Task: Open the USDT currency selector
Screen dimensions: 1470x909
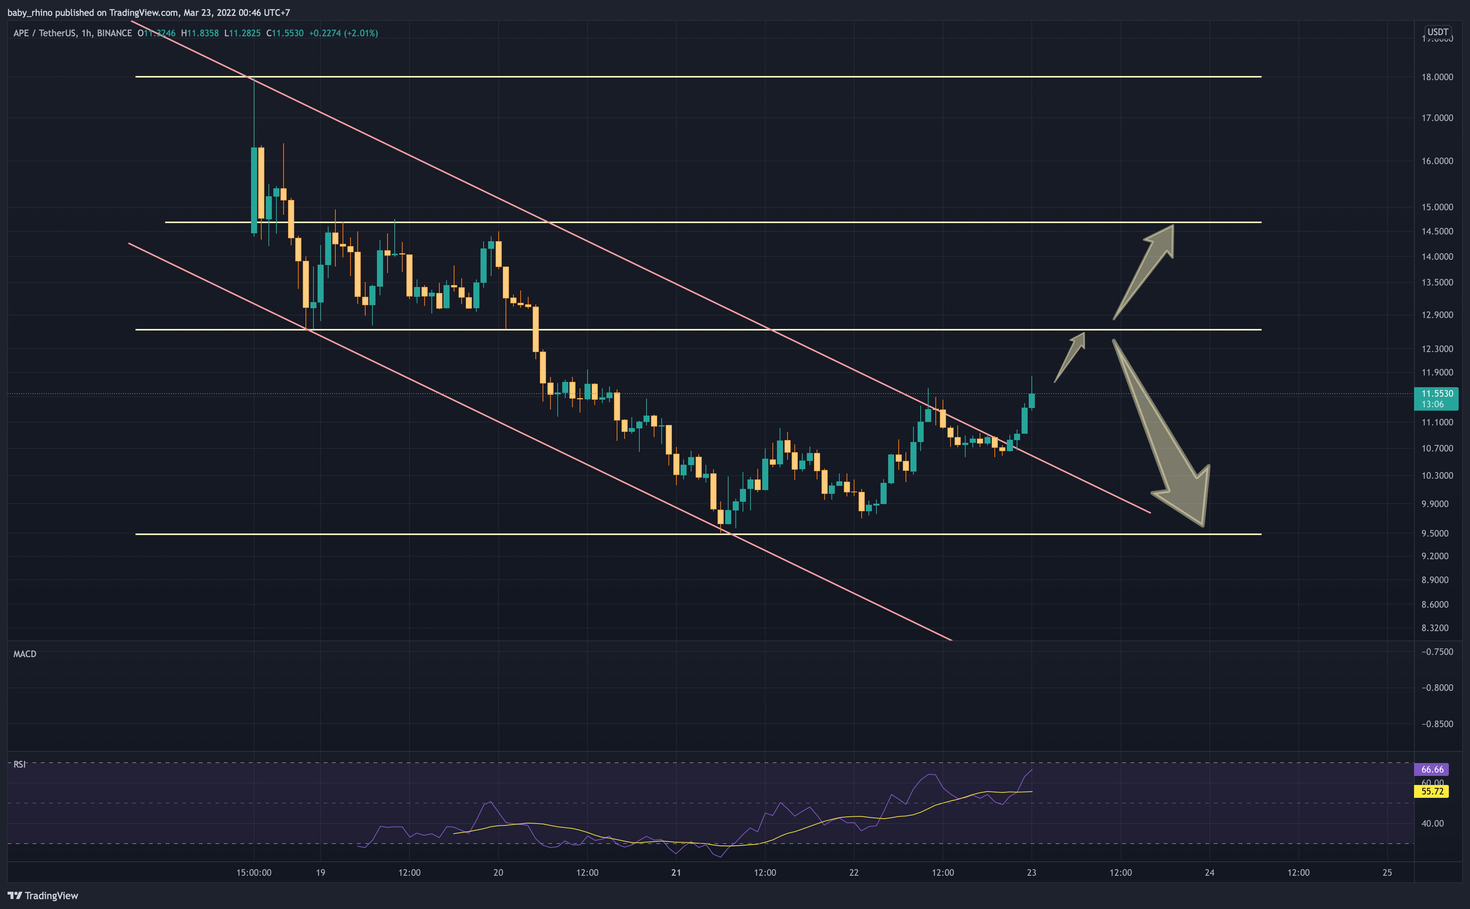Action: [1437, 32]
